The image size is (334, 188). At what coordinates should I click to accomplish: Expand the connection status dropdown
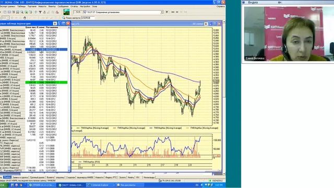(162, 12)
